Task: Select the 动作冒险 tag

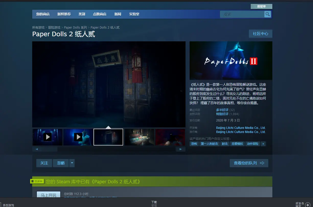Action: 253,144
